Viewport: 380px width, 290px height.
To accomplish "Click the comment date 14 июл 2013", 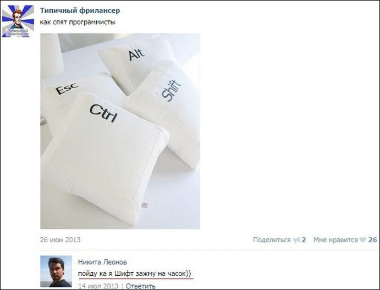I will 98,286.
